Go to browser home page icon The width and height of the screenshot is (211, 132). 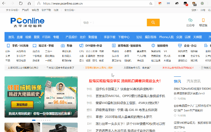pyautogui.click(x=29, y=3)
